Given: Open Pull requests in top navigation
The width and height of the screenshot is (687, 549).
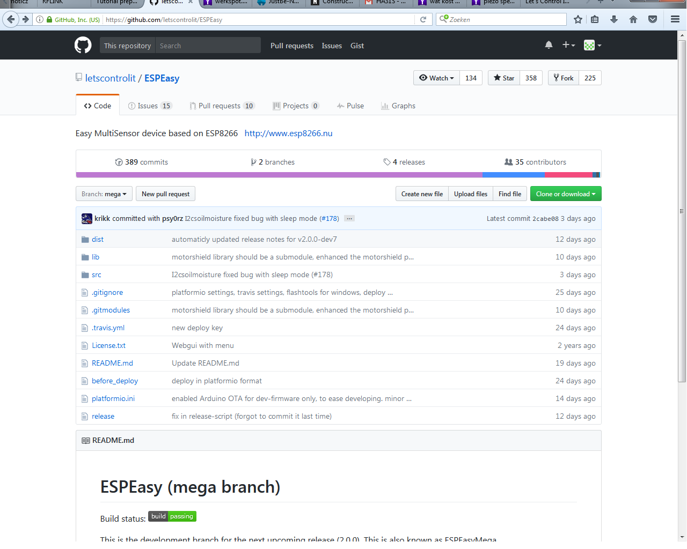Looking at the screenshot, I should tap(292, 46).
